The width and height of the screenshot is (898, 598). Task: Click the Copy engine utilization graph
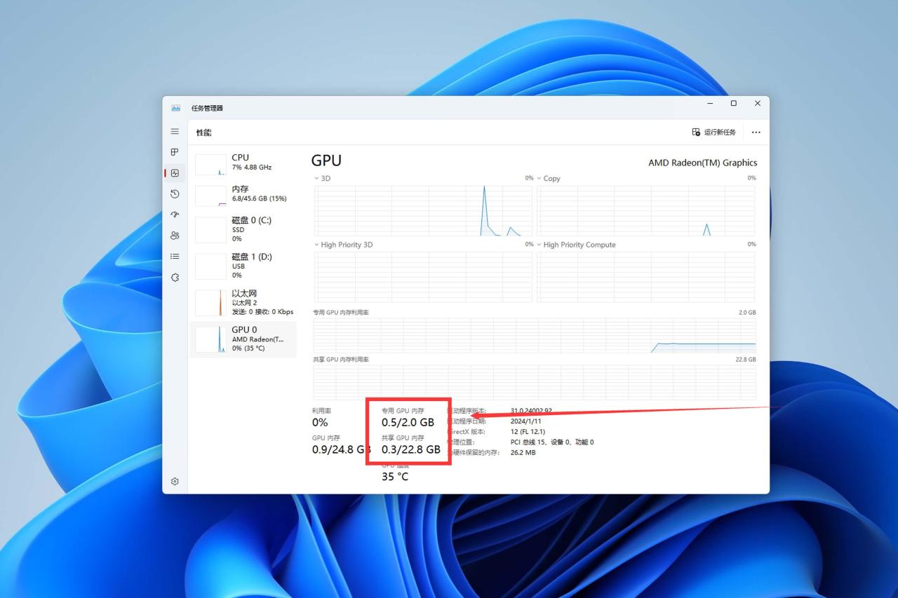(646, 210)
